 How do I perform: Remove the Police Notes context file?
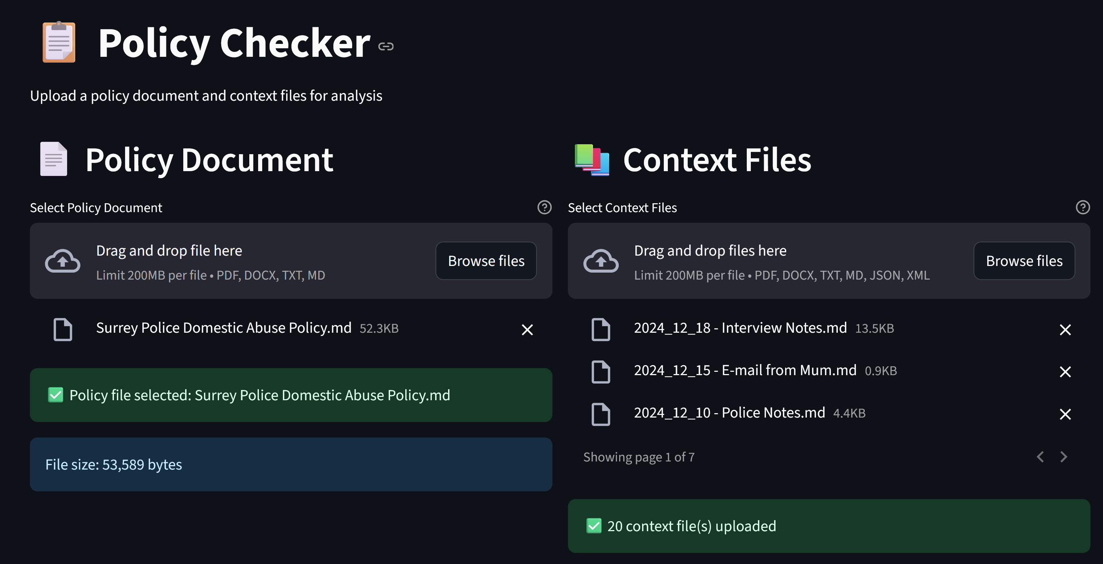(x=1066, y=414)
